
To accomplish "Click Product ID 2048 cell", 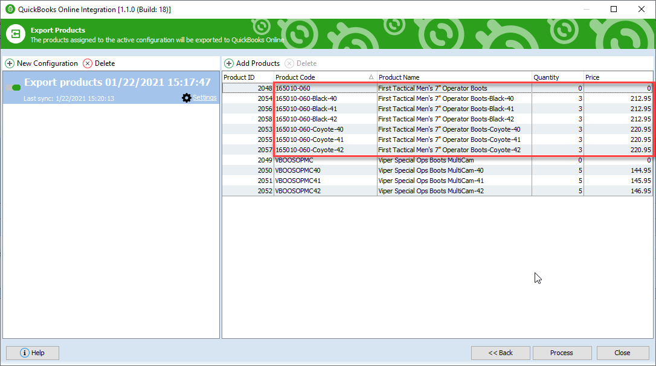I will pos(248,88).
